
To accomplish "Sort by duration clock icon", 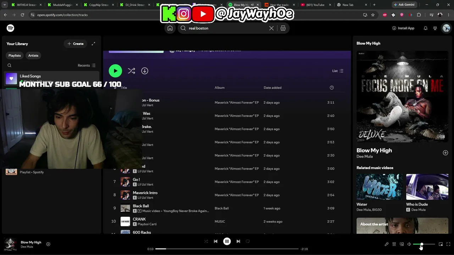I will point(332,87).
